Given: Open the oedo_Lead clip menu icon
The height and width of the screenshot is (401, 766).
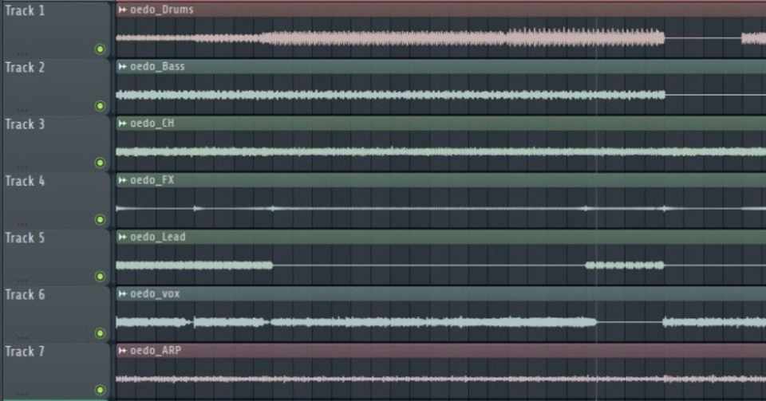Looking at the screenshot, I should 122,237.
